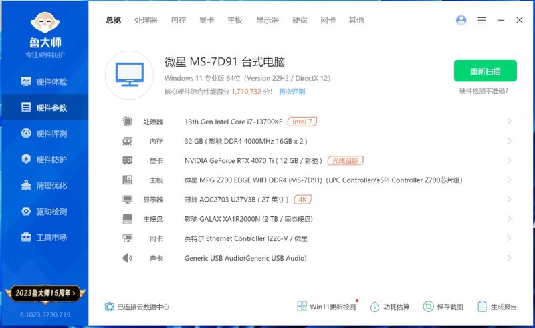
Task: Expand the 网卡 row chevron
Action: 509,238
